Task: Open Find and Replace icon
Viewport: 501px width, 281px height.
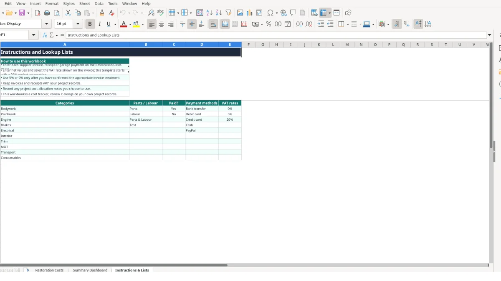Action: click(151, 13)
